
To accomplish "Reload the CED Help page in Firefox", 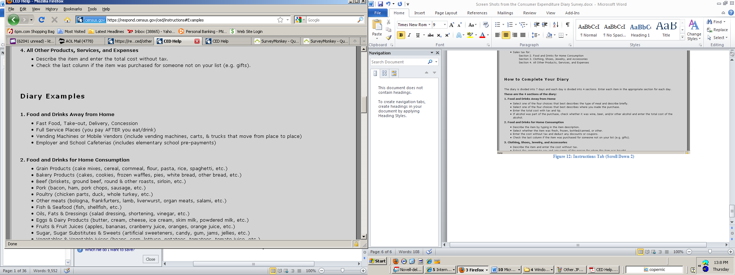I will pyautogui.click(x=42, y=20).
